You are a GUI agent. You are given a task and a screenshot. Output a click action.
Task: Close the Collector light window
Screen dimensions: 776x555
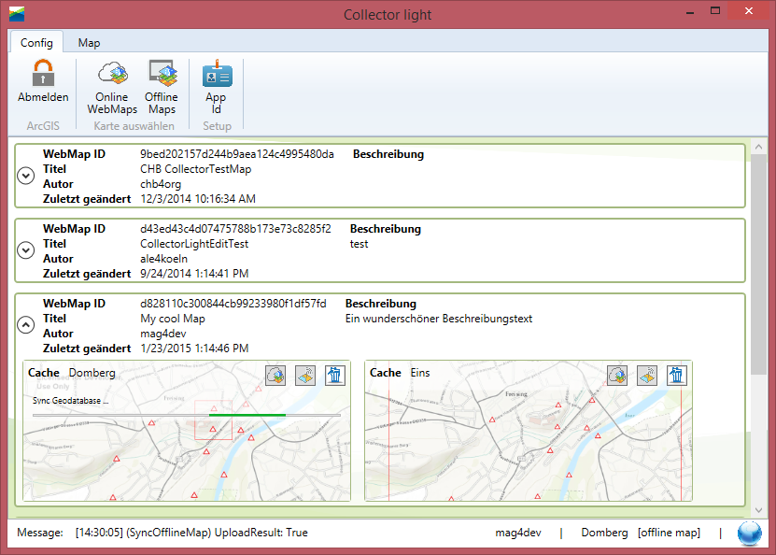pyautogui.click(x=749, y=11)
